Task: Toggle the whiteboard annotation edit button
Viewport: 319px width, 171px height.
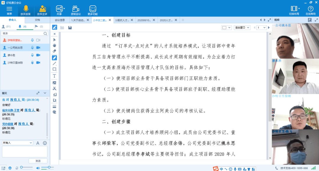Action: click(55, 27)
